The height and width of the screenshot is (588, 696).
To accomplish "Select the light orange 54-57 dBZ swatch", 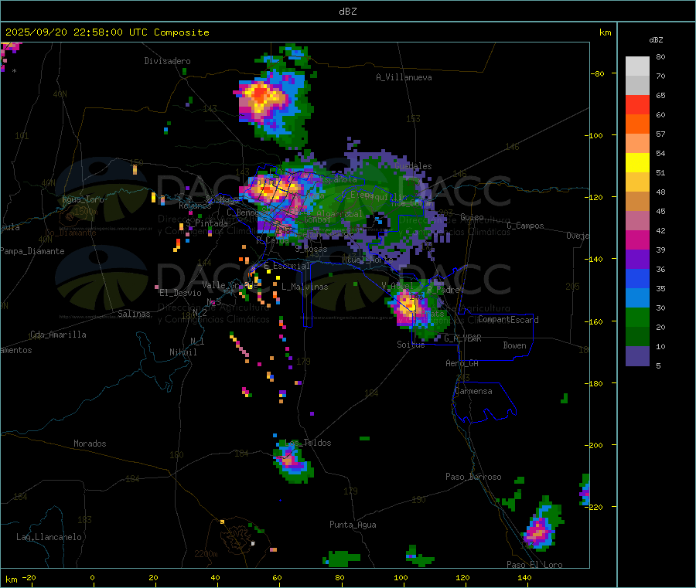I will coord(637,144).
